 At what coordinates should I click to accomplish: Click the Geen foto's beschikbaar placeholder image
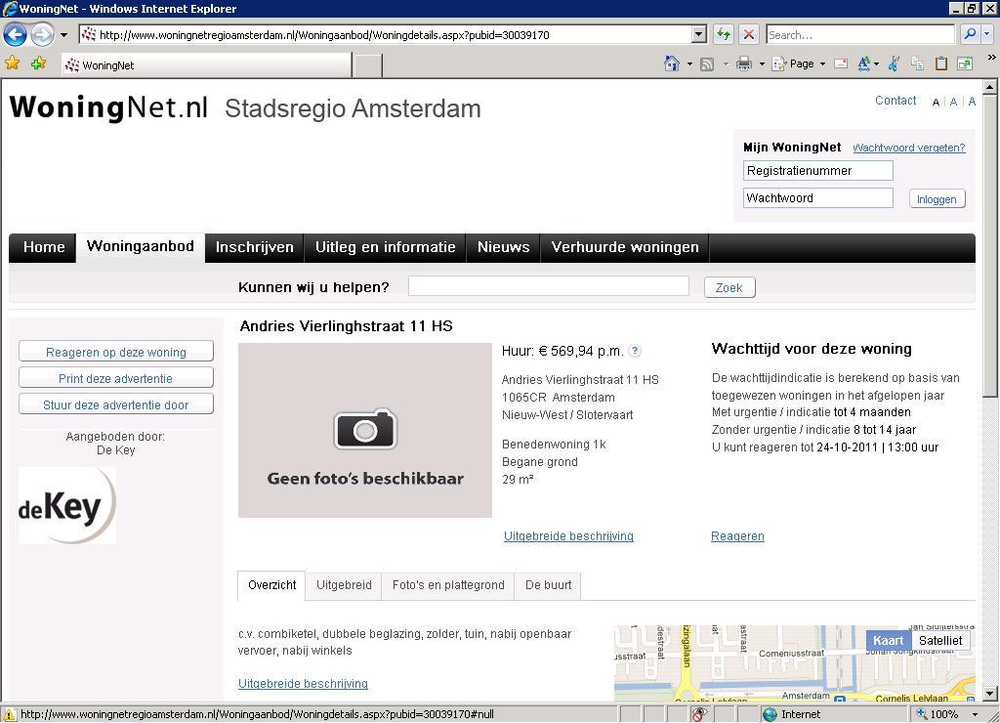[365, 430]
